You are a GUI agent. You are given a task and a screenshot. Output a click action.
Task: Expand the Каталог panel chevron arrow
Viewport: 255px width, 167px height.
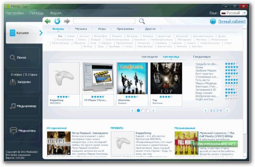coord(41,33)
